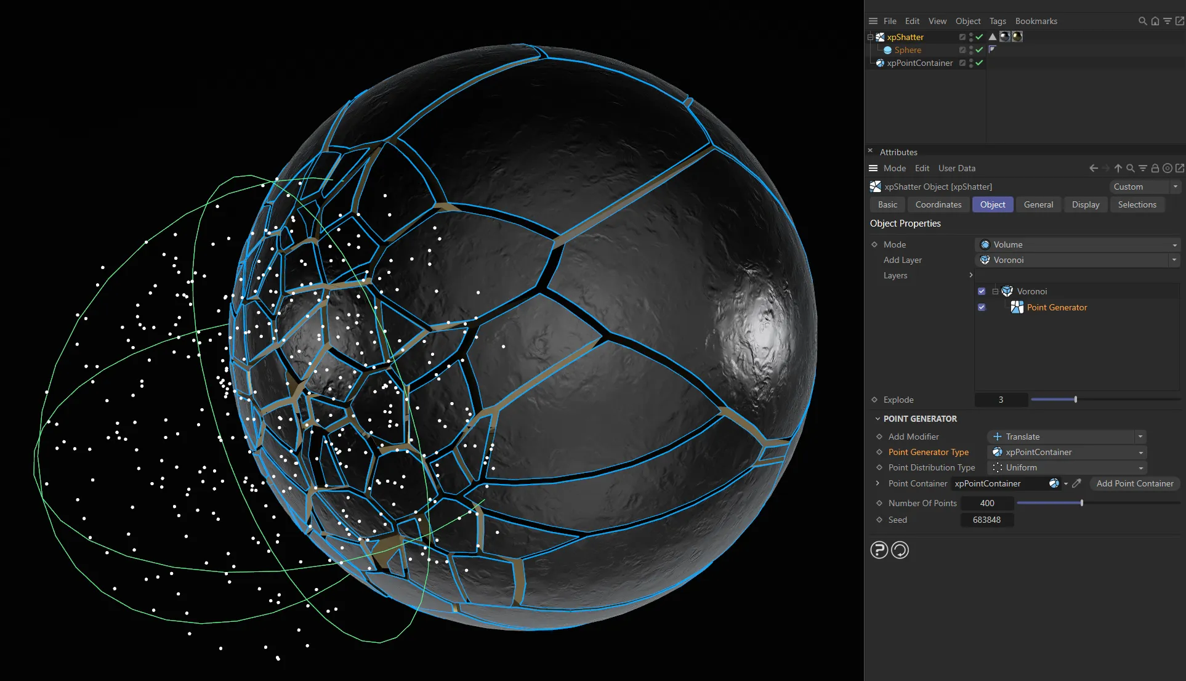This screenshot has width=1186, height=681.
Task: Toggle the xpShatter green enable checkmark
Action: pyautogui.click(x=978, y=37)
